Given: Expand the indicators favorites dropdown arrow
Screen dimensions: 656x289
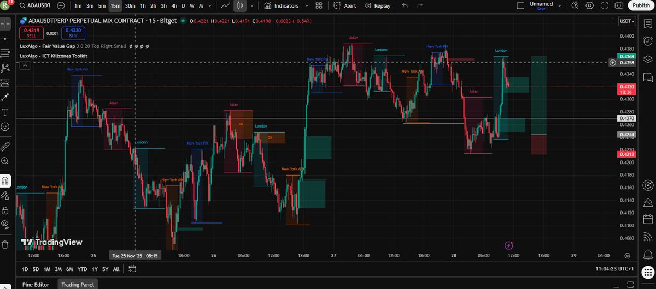Looking at the screenshot, I should pyautogui.click(x=307, y=5).
